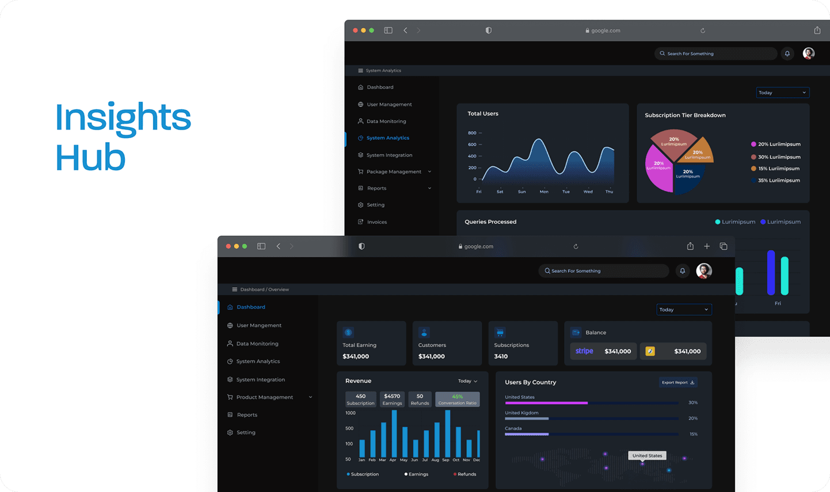Open Dashboard in front window sidebar

click(x=246, y=307)
